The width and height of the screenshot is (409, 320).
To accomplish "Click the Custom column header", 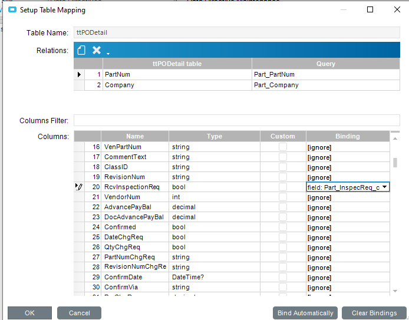I will [x=283, y=136].
